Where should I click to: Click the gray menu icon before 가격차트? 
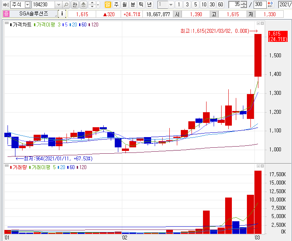click(7, 23)
